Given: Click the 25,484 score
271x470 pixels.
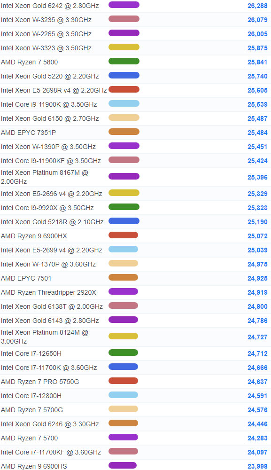Looking at the screenshot, I should point(257,133).
